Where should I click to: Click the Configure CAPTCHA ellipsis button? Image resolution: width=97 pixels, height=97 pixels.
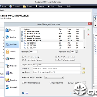click(x=84, y=83)
